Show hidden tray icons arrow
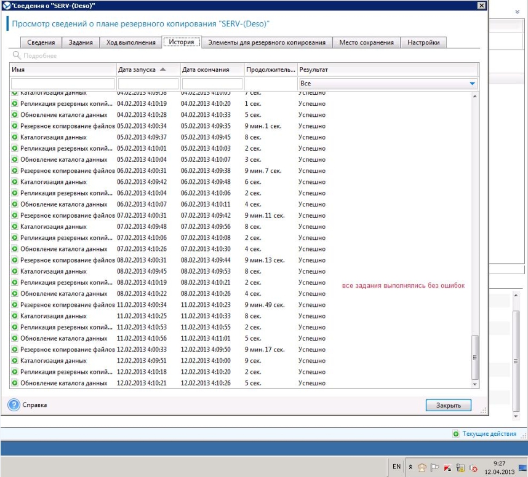Viewport: 528px width, 477px height. (x=410, y=467)
